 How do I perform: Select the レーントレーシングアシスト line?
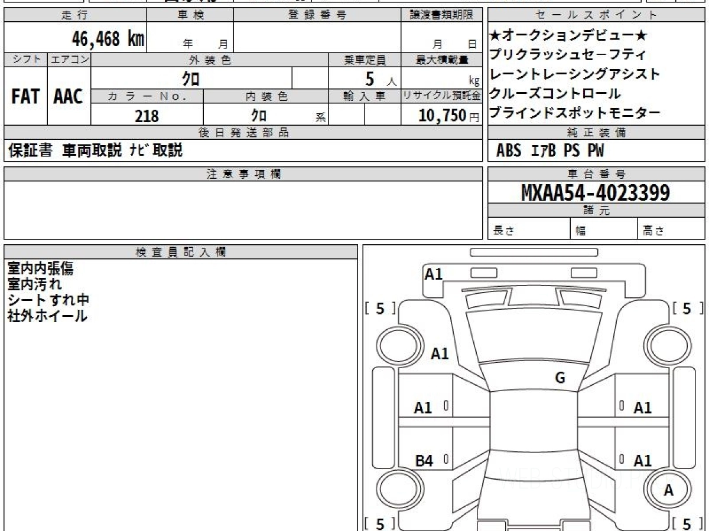point(575,74)
